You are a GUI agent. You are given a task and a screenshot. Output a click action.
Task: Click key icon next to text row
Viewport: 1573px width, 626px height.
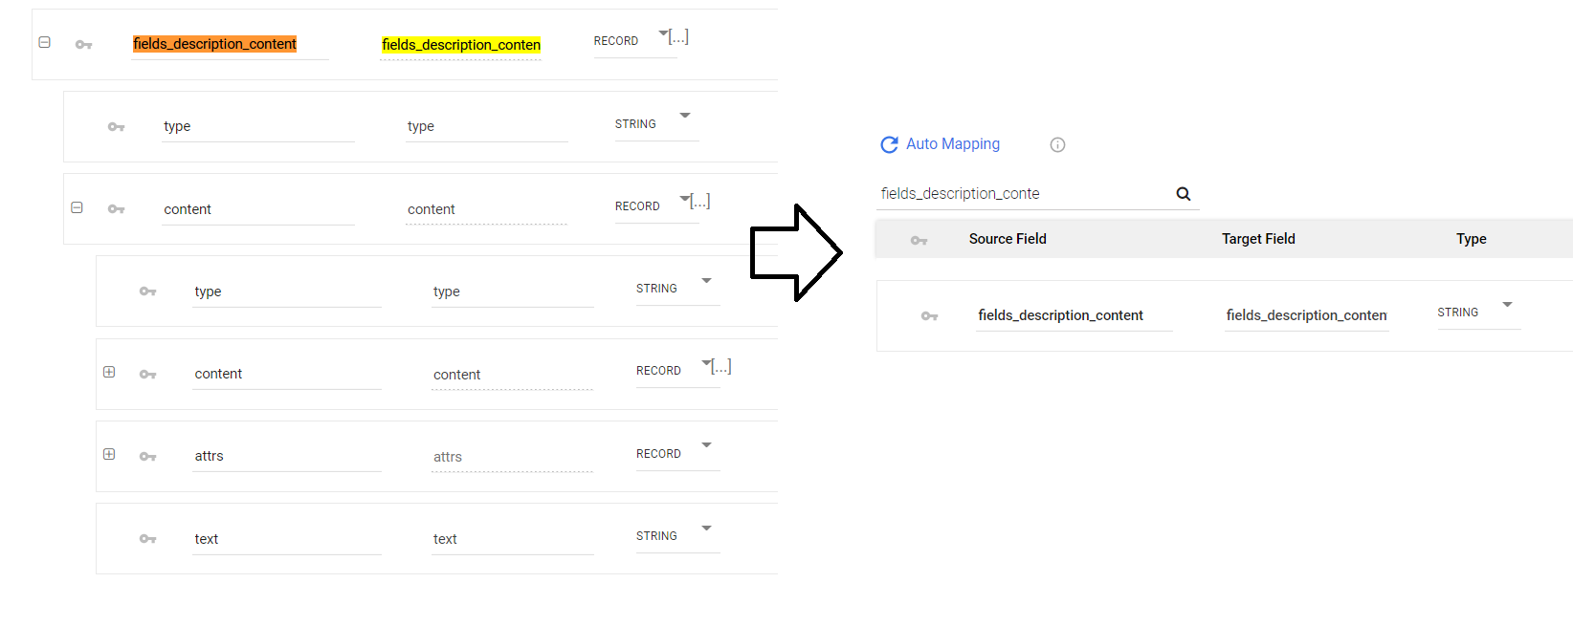coord(147,539)
